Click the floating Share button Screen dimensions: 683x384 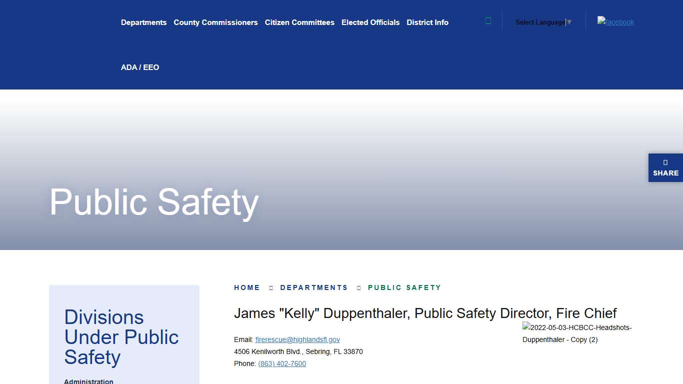tap(665, 168)
